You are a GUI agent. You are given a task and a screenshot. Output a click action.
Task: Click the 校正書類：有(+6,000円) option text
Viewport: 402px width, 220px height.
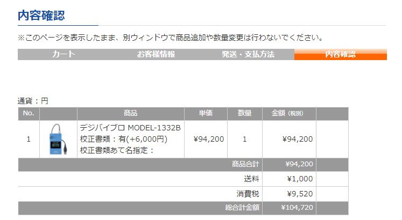(x=124, y=139)
